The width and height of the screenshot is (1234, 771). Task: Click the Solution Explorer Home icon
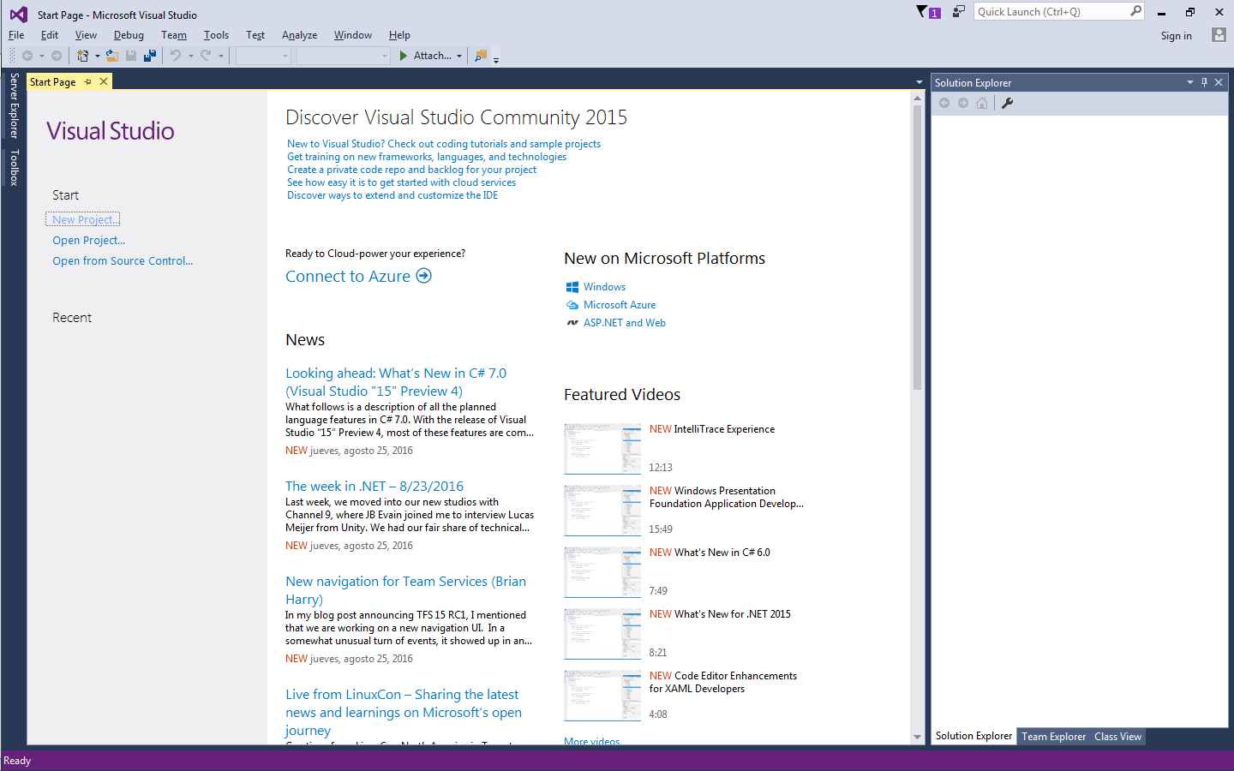point(982,103)
